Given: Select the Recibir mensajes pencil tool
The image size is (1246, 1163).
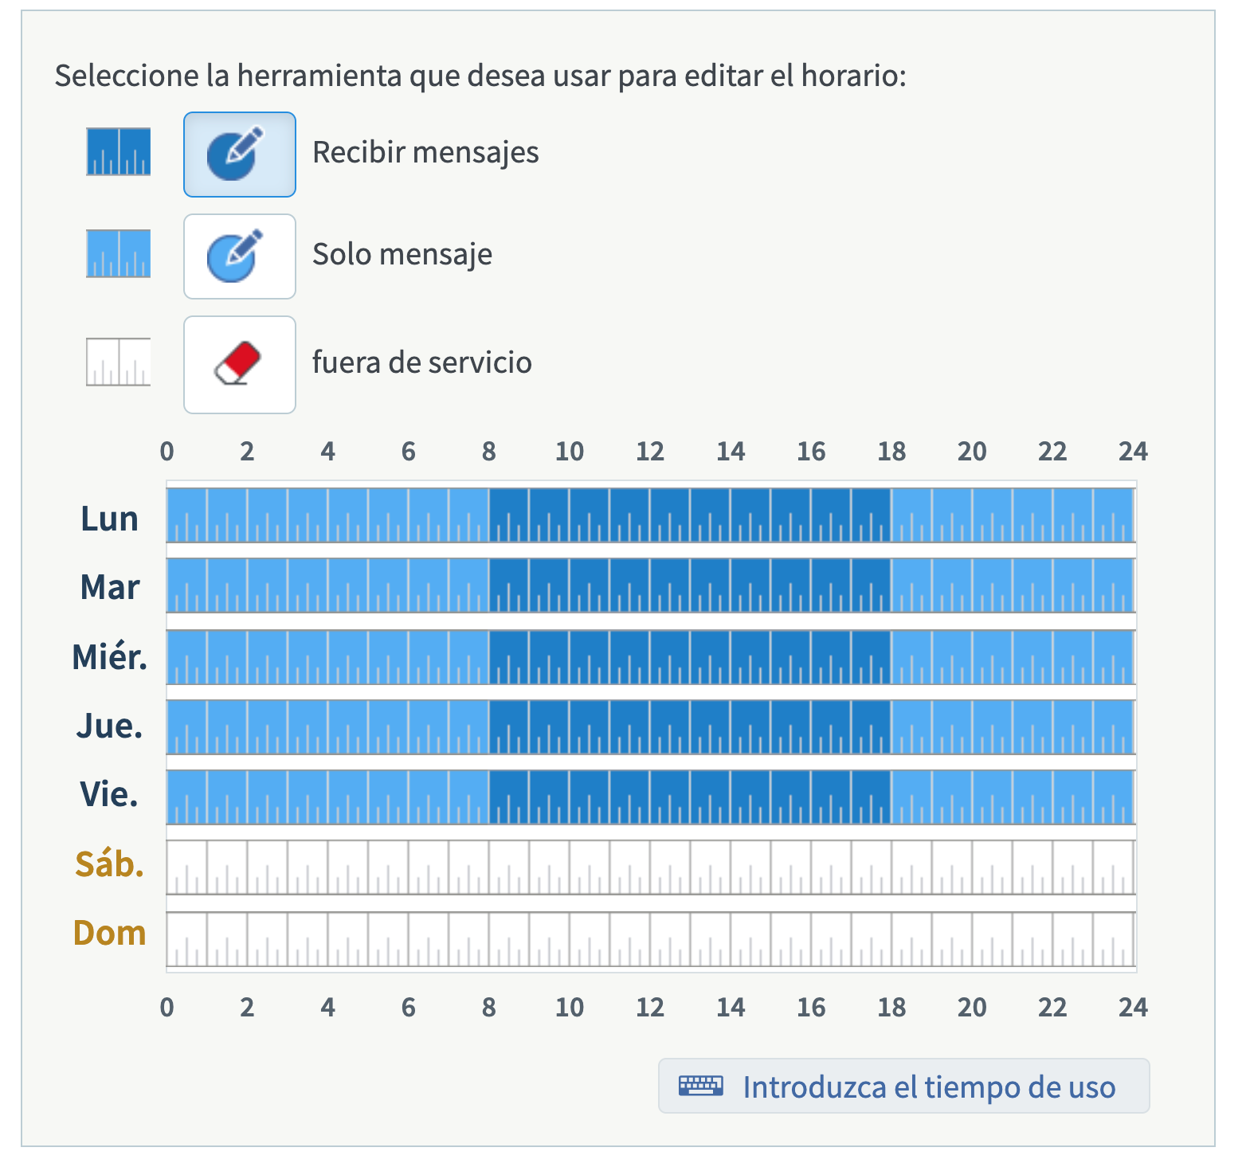Looking at the screenshot, I should (x=240, y=155).
